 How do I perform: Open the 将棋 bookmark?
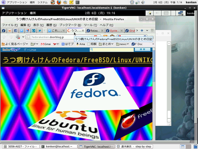coord(92,44)
